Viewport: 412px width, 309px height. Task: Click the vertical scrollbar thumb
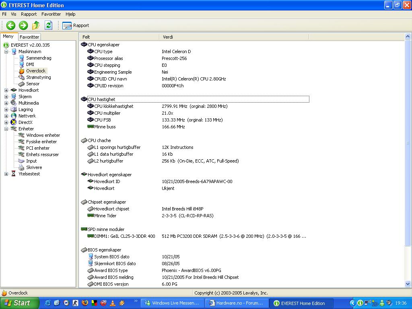(408, 143)
